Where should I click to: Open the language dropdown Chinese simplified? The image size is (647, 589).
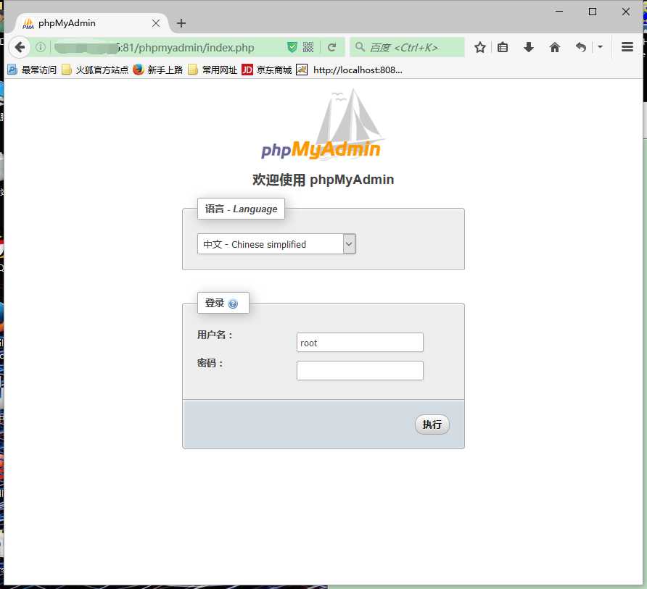pos(276,244)
